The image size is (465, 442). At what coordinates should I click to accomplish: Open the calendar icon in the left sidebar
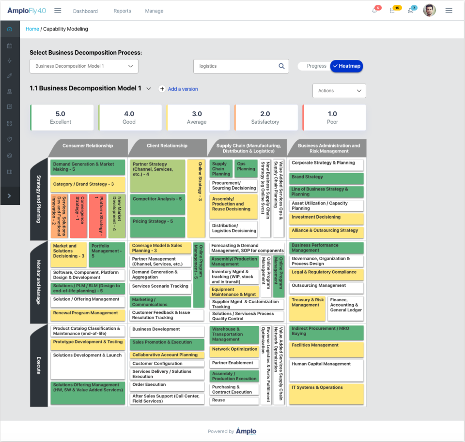pos(10,45)
